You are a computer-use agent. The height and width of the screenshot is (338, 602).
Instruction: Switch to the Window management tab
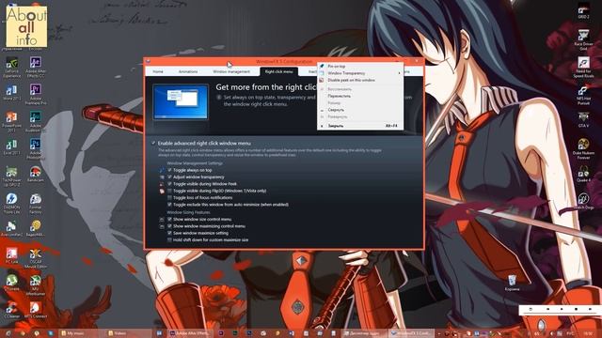(231, 71)
